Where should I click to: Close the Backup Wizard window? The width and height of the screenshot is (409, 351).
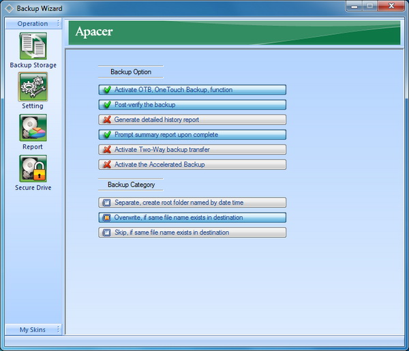point(391,6)
